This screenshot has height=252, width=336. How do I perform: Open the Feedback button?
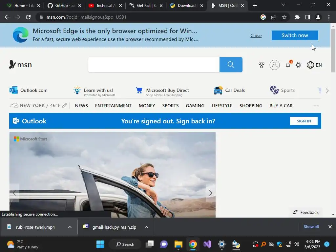click(x=306, y=212)
